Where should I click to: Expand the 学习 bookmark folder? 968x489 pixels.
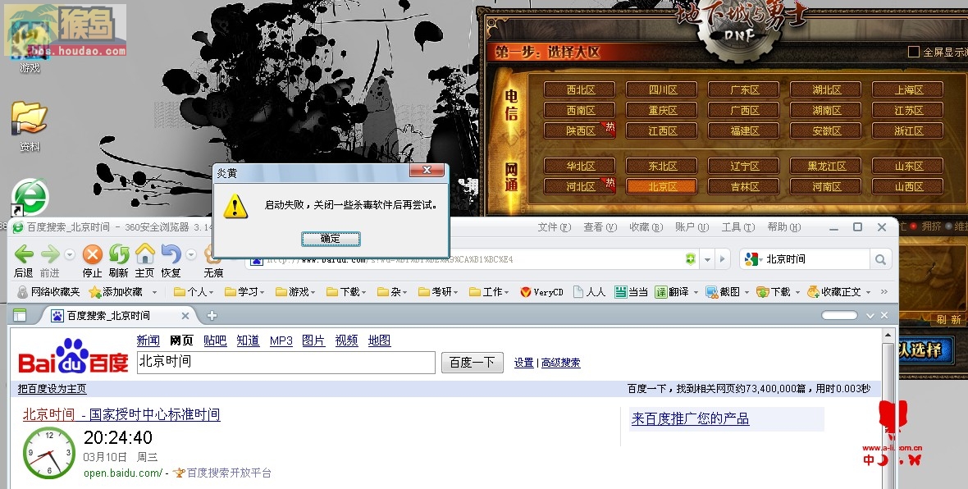point(244,291)
